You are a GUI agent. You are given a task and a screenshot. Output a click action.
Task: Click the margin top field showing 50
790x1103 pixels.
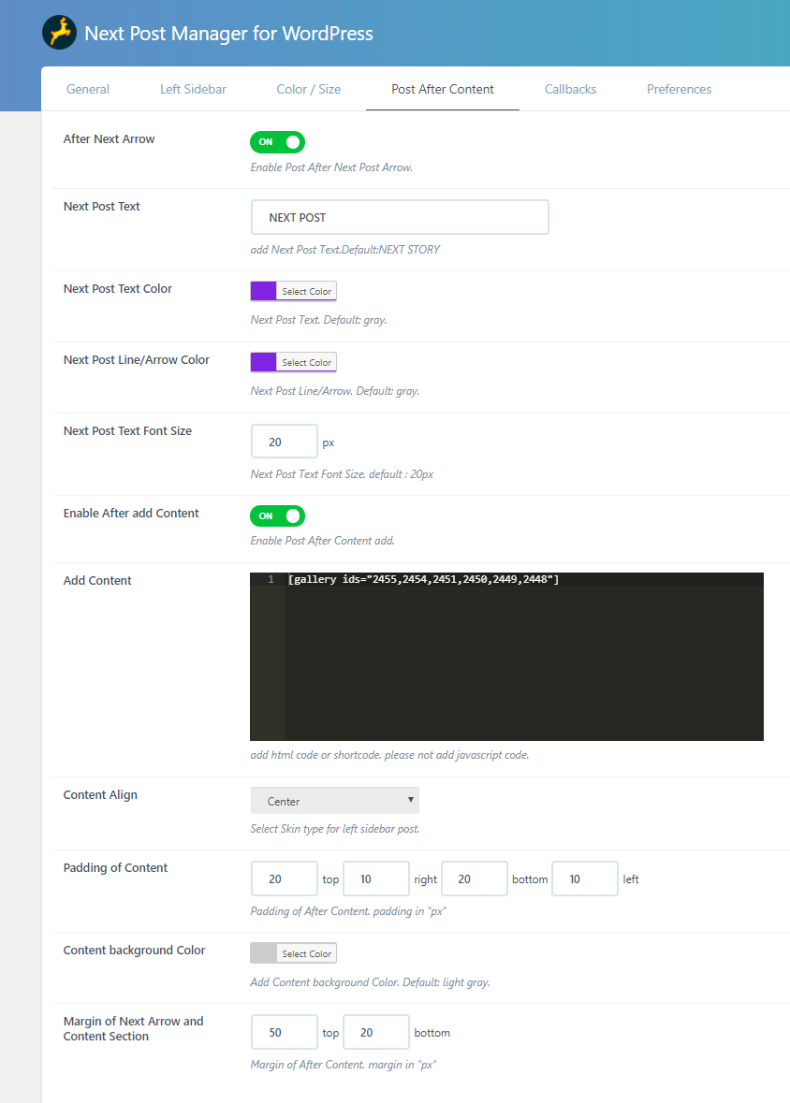click(285, 1033)
